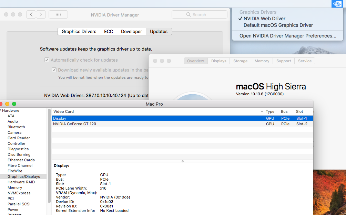Switch to the Graphics Drivers tab

coord(79,32)
